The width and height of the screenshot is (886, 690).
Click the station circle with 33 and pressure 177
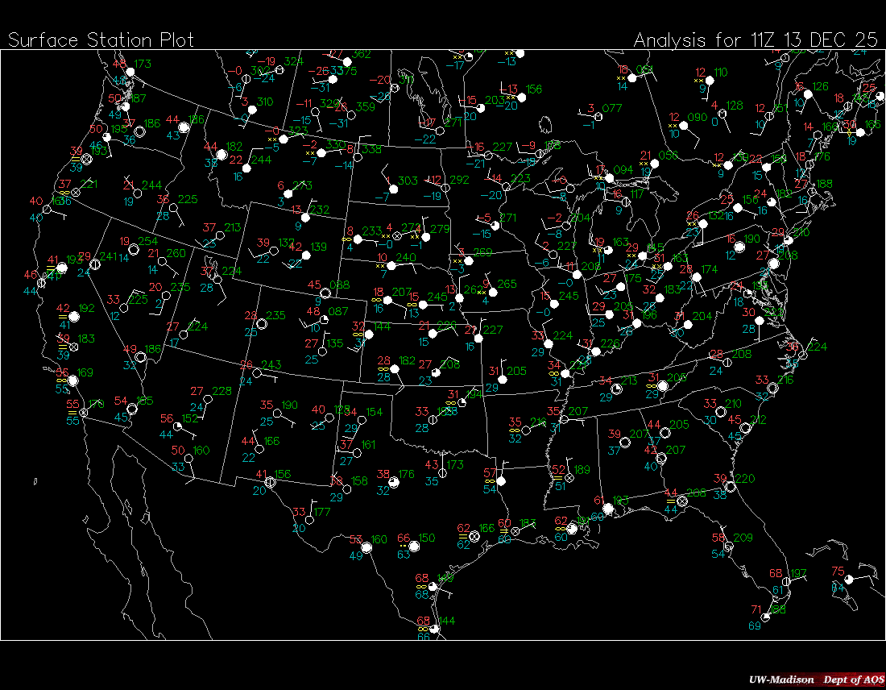[311, 518]
